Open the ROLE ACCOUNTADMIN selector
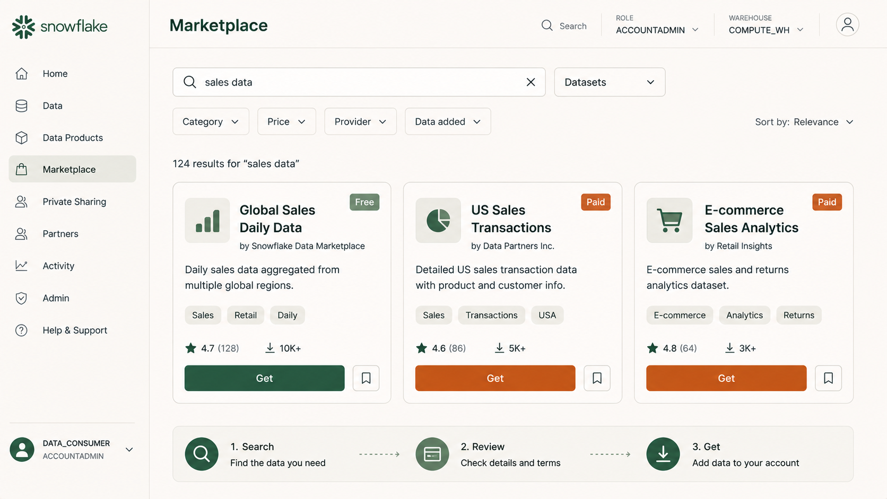Viewport: 887px width, 499px height. point(657,25)
